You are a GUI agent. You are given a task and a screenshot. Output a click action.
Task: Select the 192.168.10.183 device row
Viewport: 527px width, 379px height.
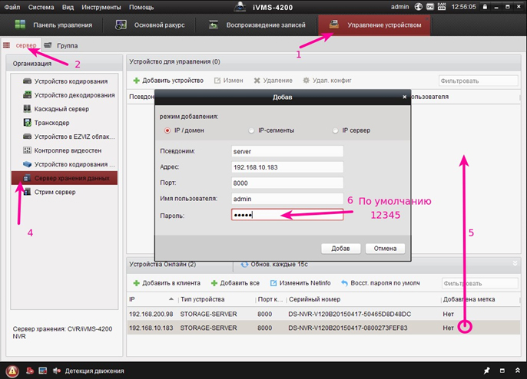point(323,328)
